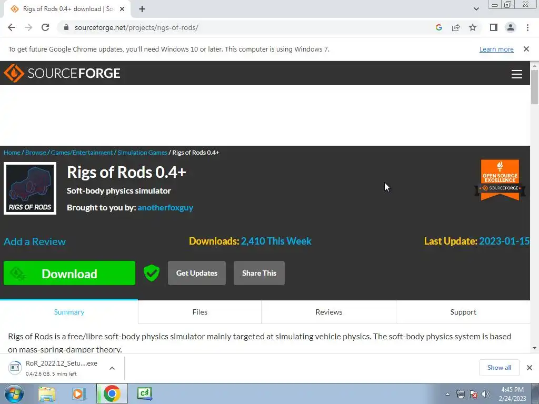Click Show all downloads button

pos(499,368)
